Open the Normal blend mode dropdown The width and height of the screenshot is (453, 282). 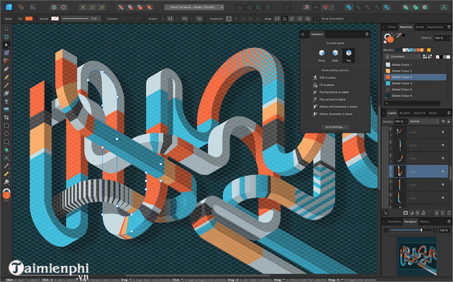[x=424, y=121]
